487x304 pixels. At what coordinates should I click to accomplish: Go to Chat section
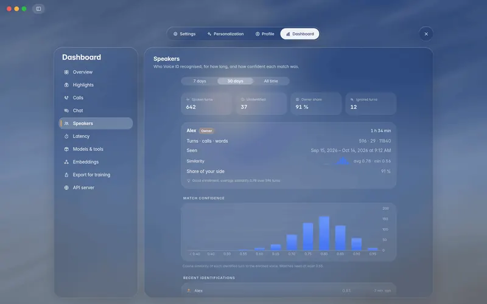point(96,111)
